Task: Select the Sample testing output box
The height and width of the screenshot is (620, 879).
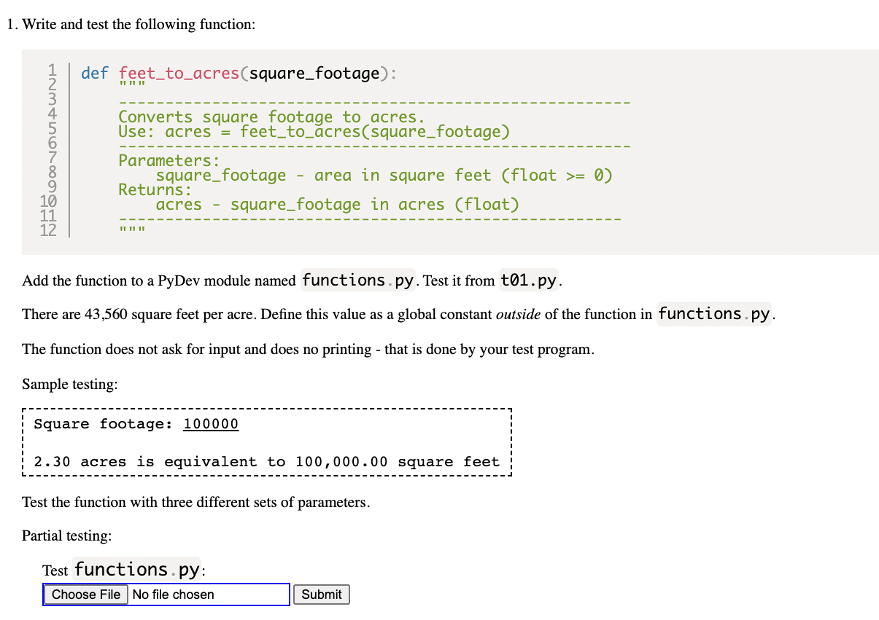Action: [x=267, y=442]
